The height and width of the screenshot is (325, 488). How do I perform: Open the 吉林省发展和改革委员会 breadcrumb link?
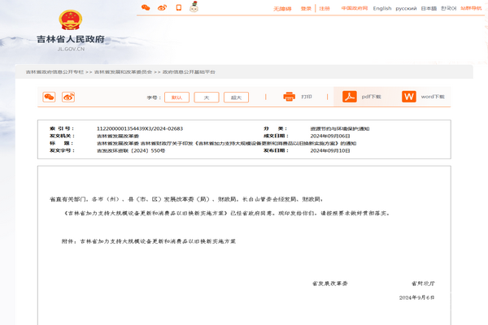[x=122, y=71]
